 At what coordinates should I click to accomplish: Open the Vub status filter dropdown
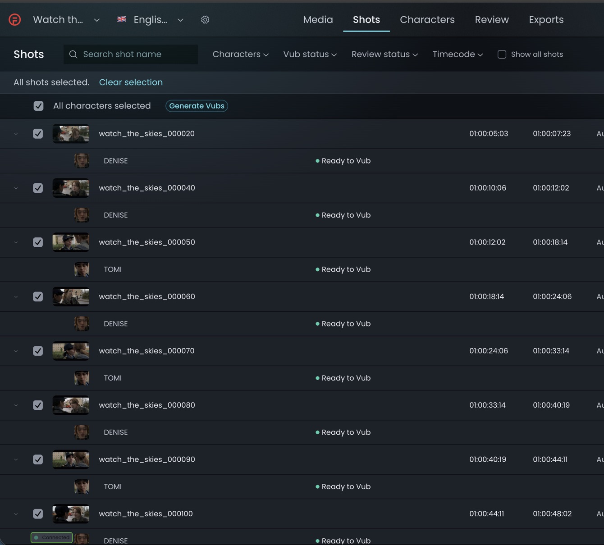310,54
